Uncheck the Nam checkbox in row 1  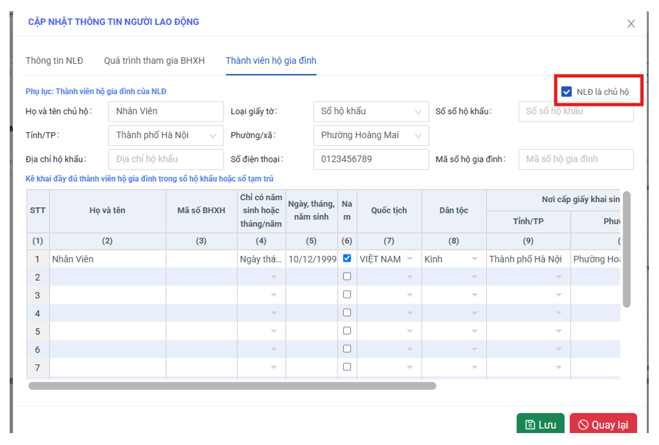click(347, 258)
